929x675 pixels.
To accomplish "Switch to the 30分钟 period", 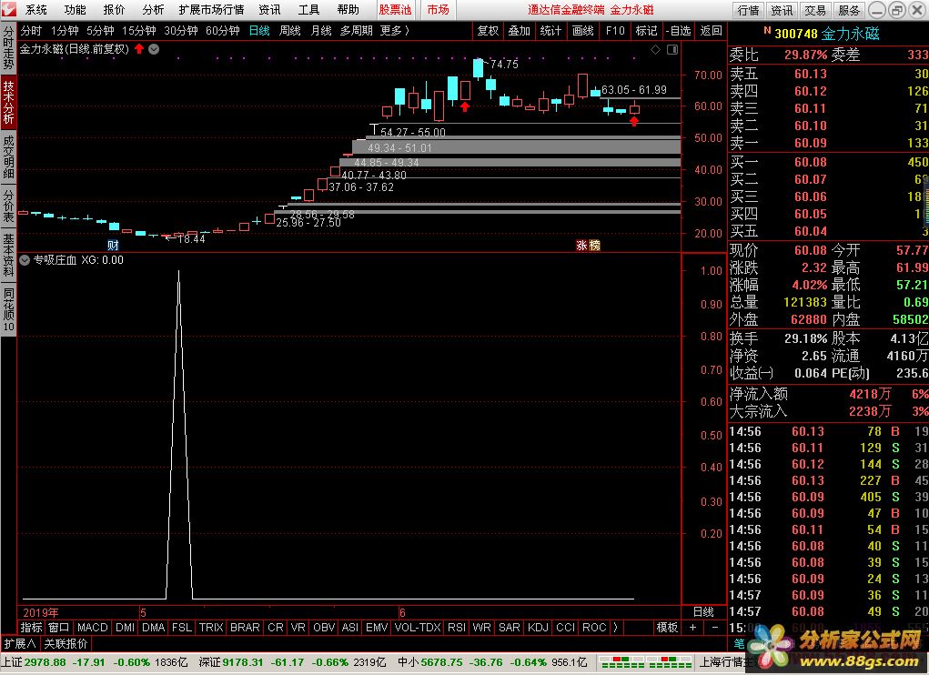I will (x=181, y=30).
